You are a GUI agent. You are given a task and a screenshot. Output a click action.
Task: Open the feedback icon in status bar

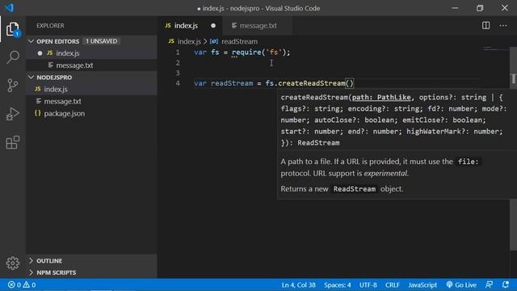tap(489, 285)
